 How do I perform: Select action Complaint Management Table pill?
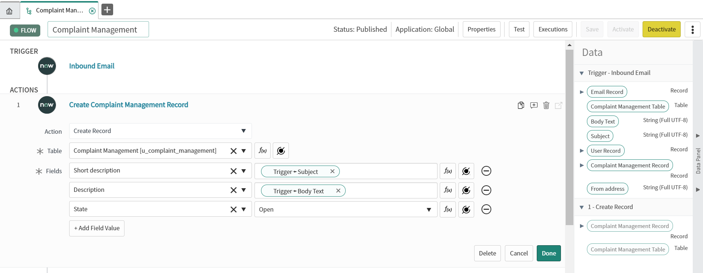tap(628, 249)
